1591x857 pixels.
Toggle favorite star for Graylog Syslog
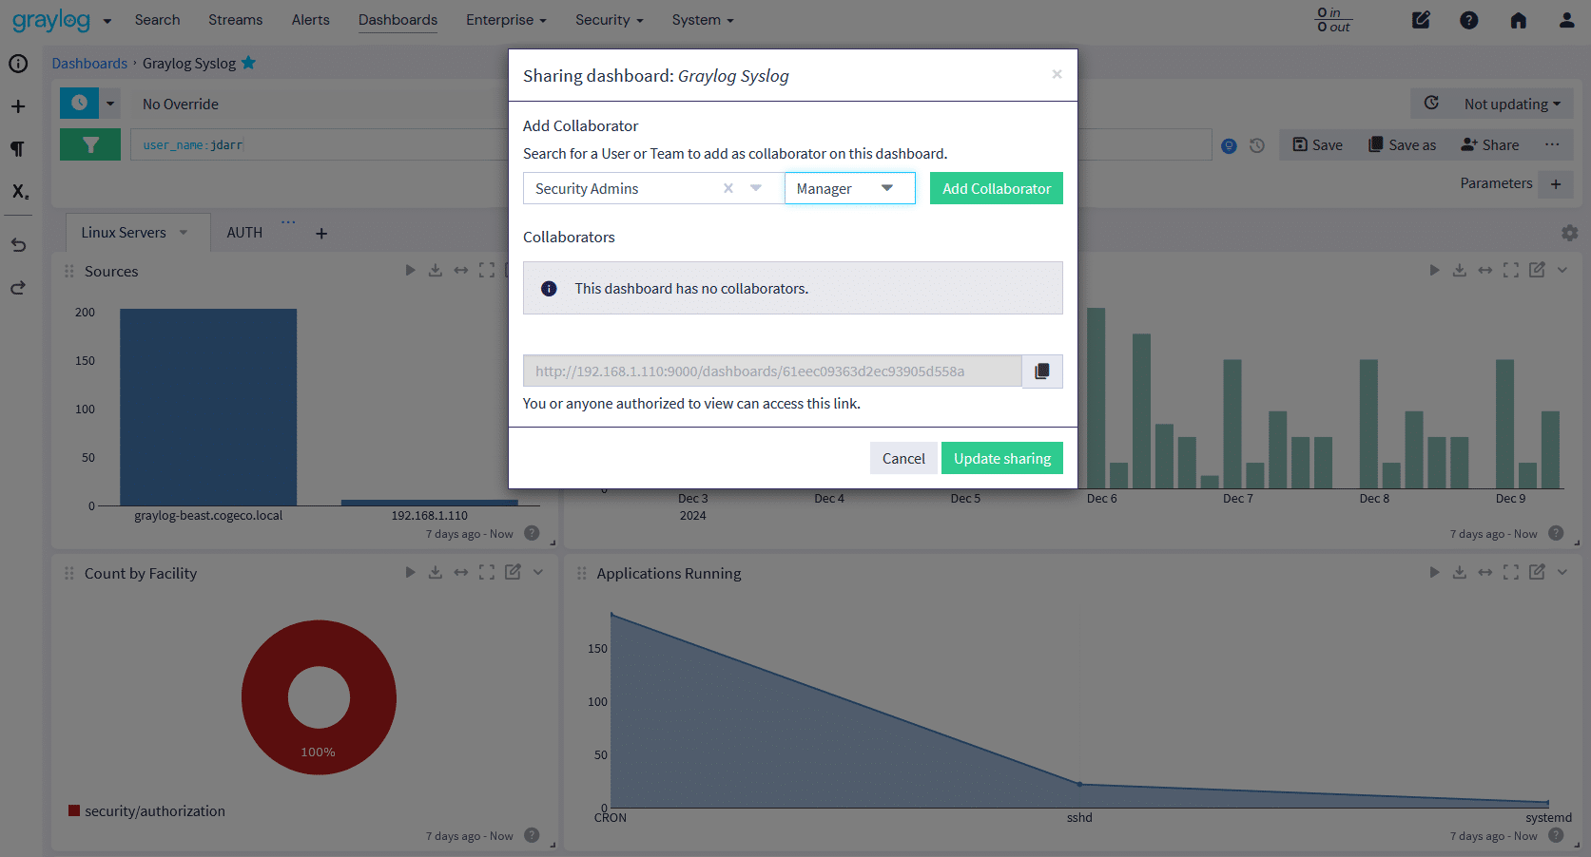249,63
